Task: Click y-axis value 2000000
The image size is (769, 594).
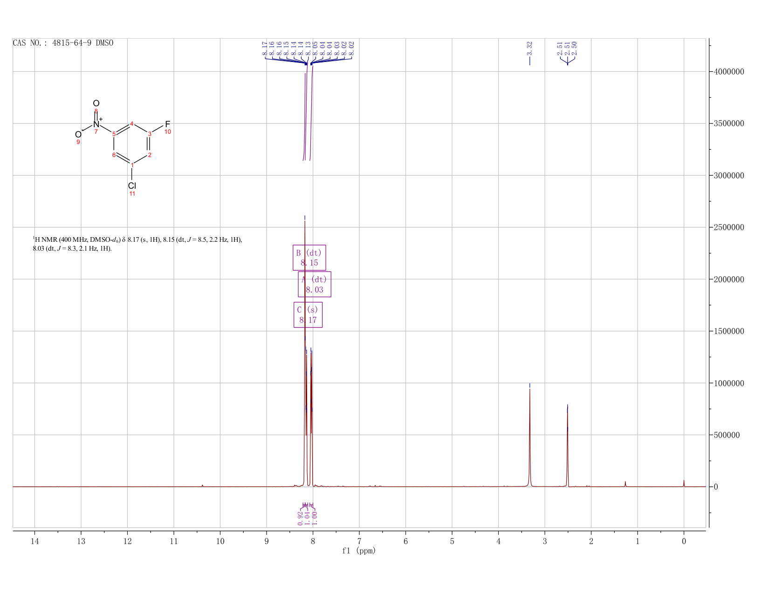Action: (728, 280)
